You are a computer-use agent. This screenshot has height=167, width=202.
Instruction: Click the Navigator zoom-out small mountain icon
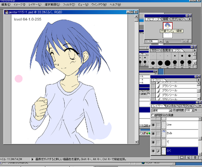[161, 41]
